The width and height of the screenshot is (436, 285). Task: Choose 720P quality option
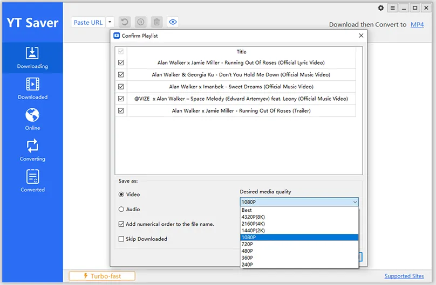(299, 244)
